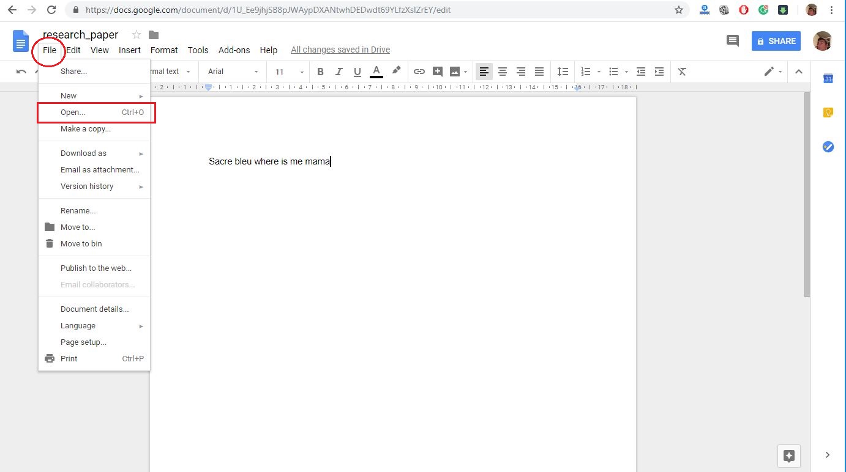Screen dimensions: 846x472
Task: Click the All changes saved in Drive link
Action: [340, 50]
